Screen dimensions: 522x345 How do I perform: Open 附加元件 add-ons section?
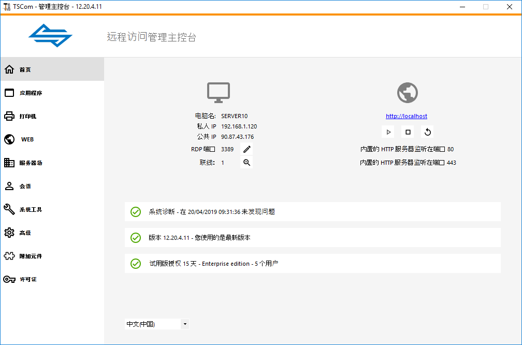(x=52, y=256)
